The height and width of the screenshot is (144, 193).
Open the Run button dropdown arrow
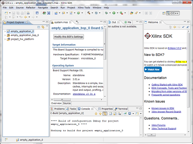click(x=117, y=13)
